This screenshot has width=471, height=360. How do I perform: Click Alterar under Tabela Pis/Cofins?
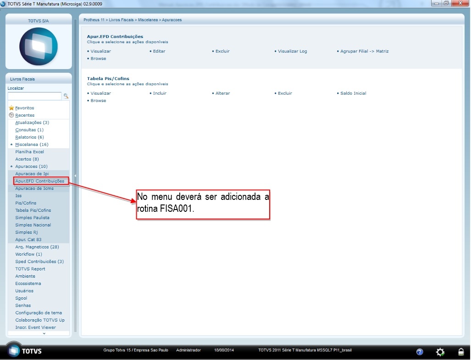pyautogui.click(x=222, y=93)
